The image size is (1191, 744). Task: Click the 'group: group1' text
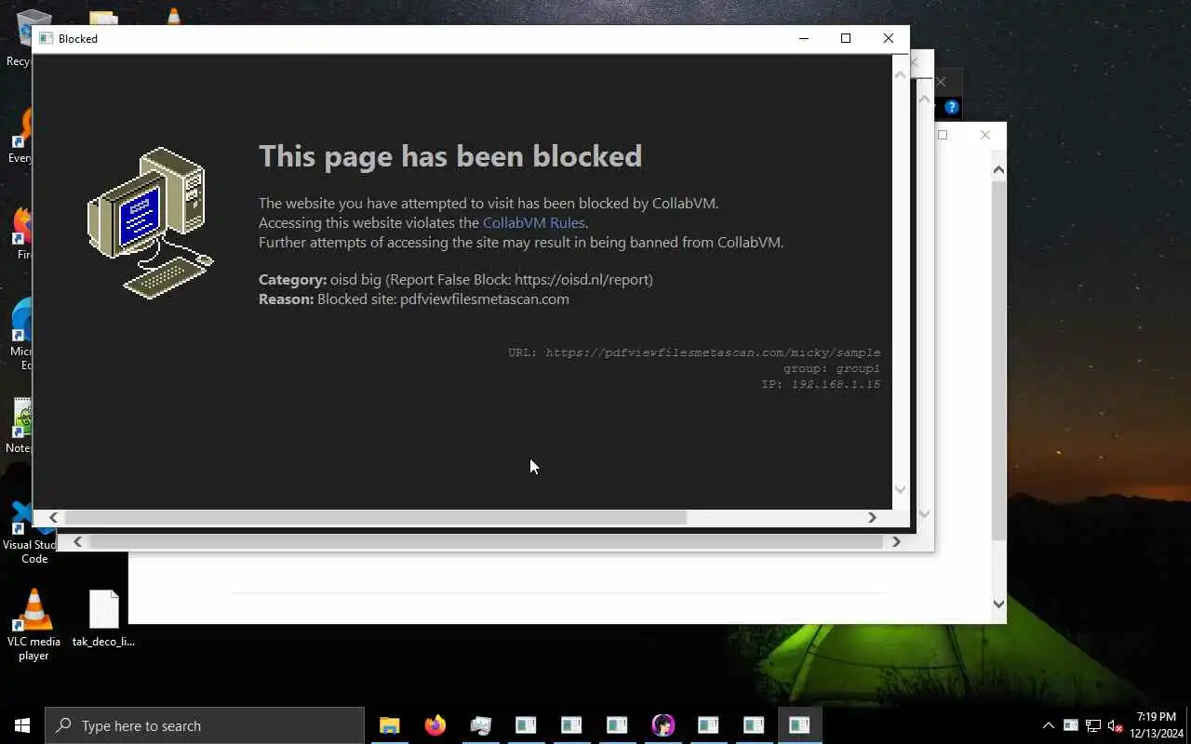(x=832, y=368)
